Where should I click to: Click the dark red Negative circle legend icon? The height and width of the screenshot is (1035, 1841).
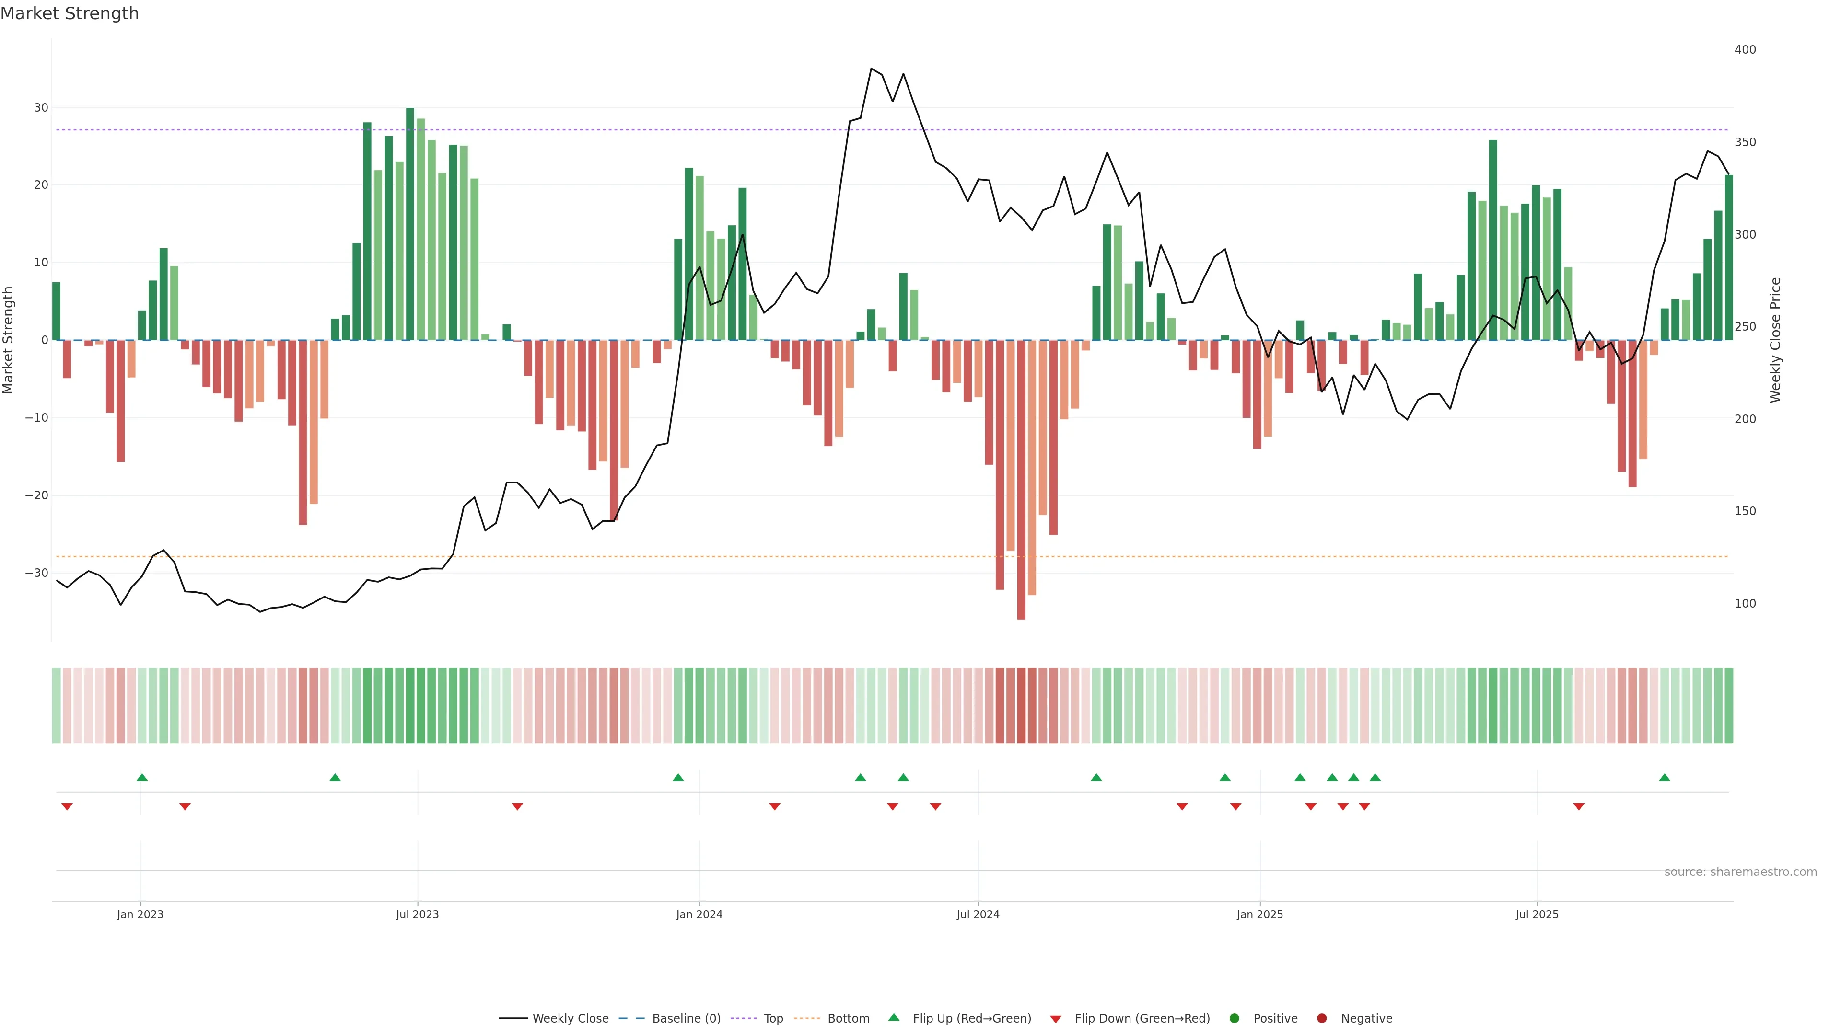coord(1321,1018)
